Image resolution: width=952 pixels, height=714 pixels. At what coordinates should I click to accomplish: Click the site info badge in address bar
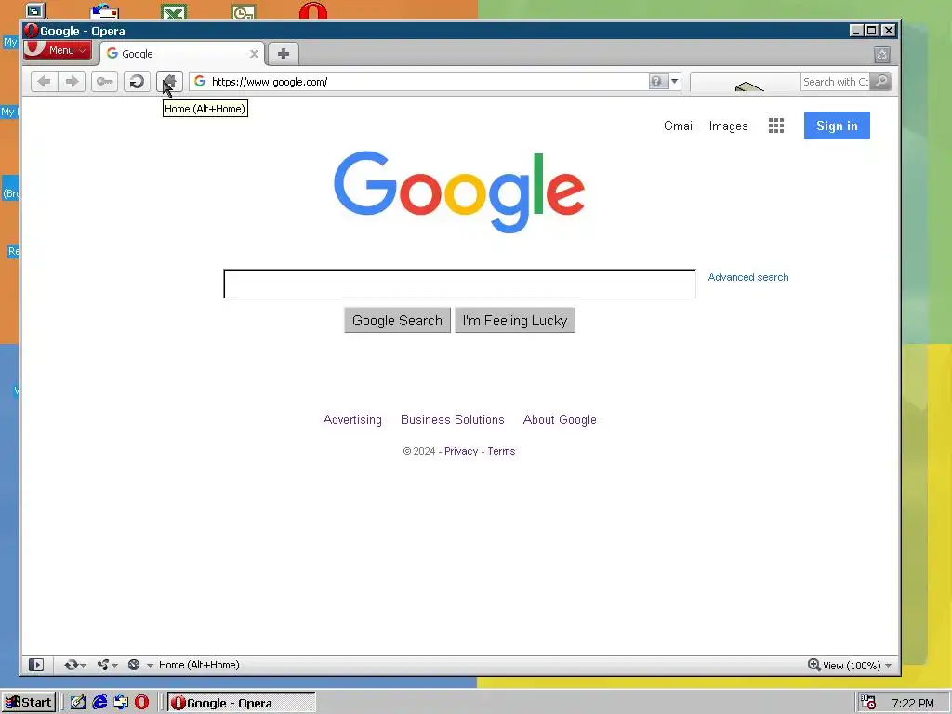pyautogui.click(x=658, y=82)
